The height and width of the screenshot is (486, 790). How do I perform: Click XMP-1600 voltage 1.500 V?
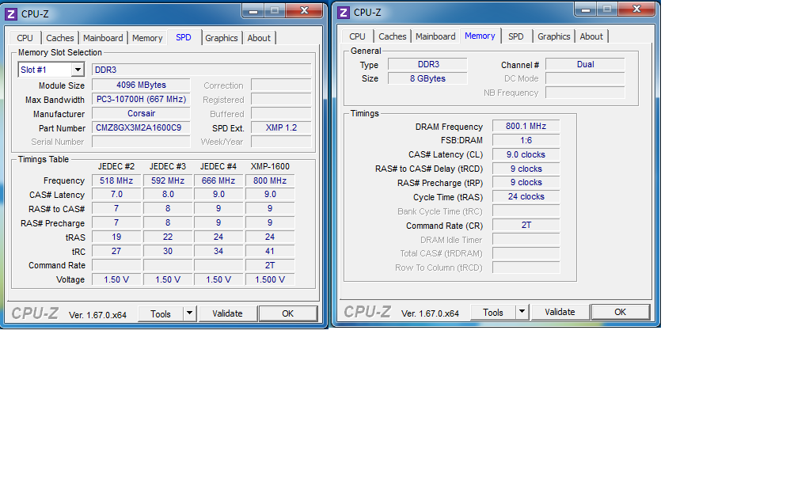[270, 279]
